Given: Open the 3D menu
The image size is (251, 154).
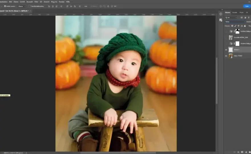Looking at the screenshot, I should [41, 2].
